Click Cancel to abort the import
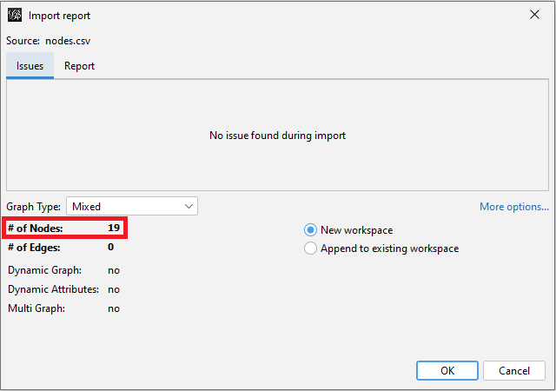Viewport: 556px width, 391px height. point(513,370)
